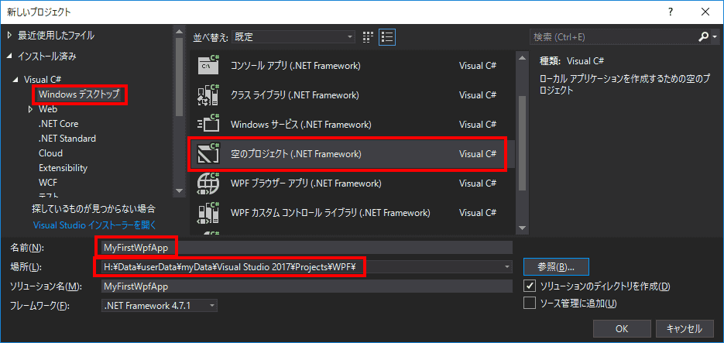Click the 場所 path text field
Viewport: 724px width, 343px height.
[302, 267]
